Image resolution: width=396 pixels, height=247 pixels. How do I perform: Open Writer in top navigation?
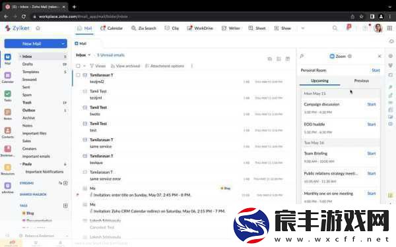click(x=231, y=28)
